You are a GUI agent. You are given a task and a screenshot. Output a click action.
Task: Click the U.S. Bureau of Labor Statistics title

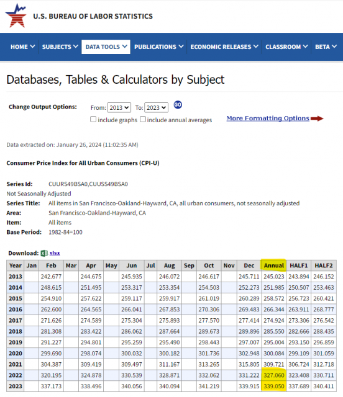tap(93, 16)
